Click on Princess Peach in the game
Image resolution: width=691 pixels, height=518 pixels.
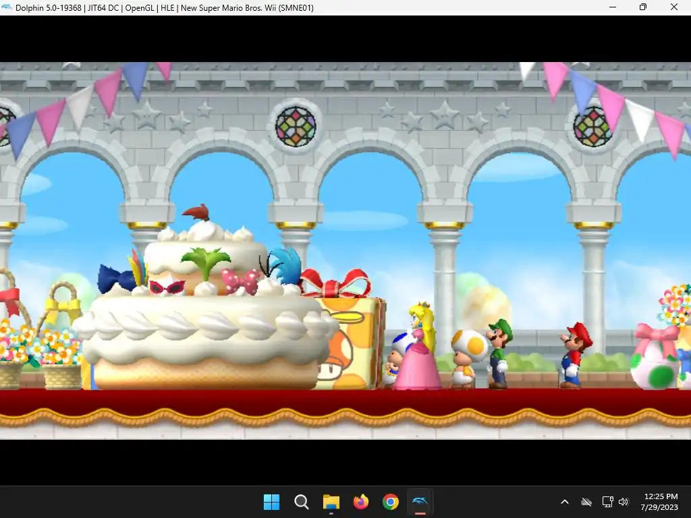418,345
